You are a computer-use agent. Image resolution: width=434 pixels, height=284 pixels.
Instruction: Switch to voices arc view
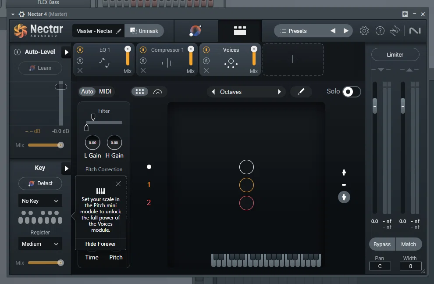[x=158, y=92]
